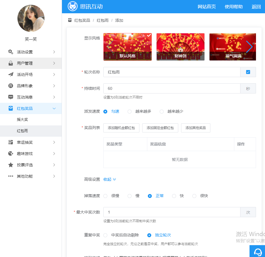Screen dimensions: 265x257
Task: Click the next-style blue arrow on carousel
Action: (249, 47)
